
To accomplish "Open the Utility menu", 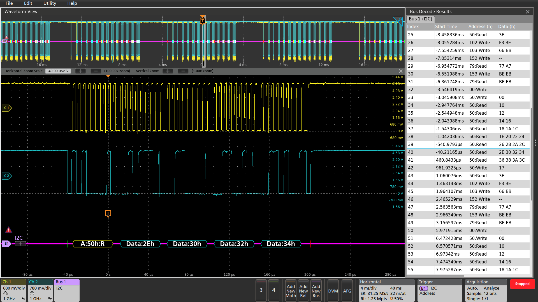I will [x=50, y=3].
